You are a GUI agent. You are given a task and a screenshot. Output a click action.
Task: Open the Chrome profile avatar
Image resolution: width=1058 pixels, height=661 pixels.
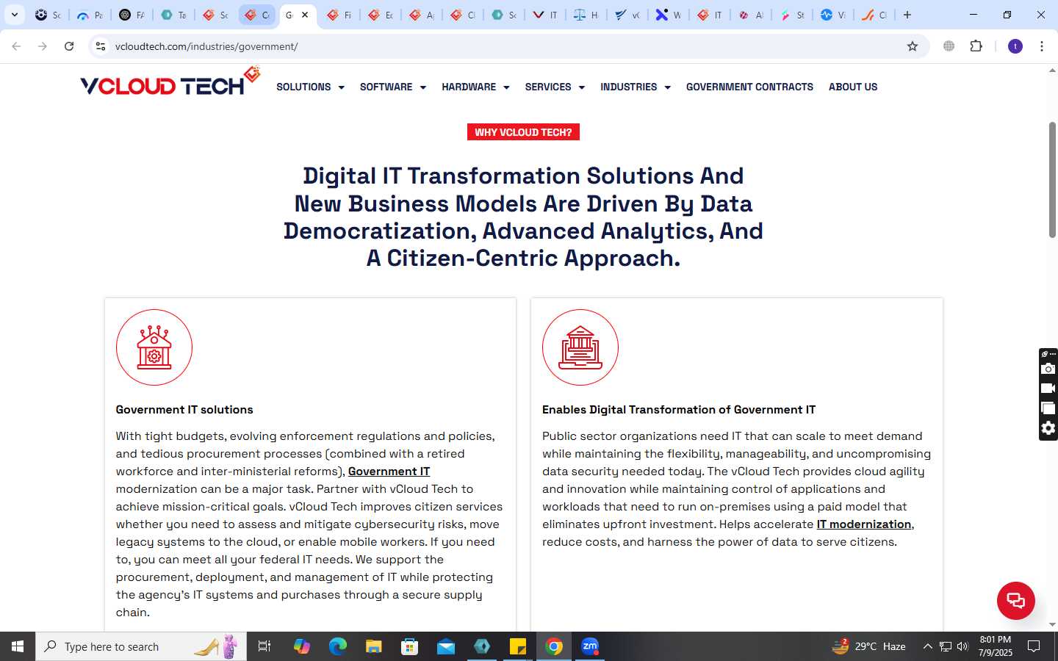click(1015, 46)
